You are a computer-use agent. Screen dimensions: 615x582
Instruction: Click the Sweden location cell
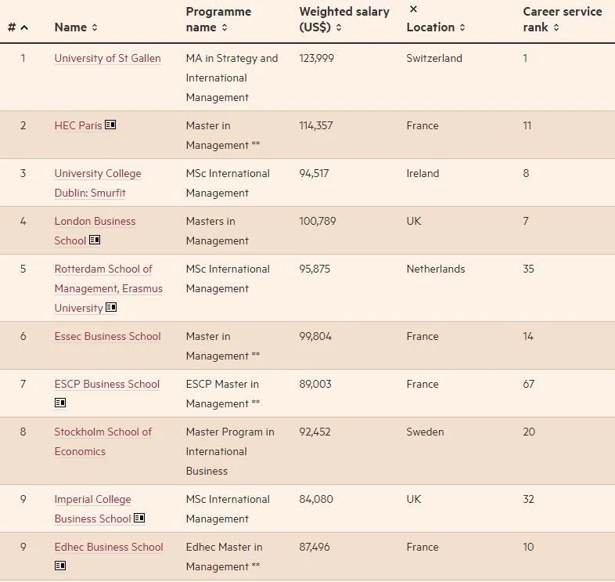[x=425, y=432]
